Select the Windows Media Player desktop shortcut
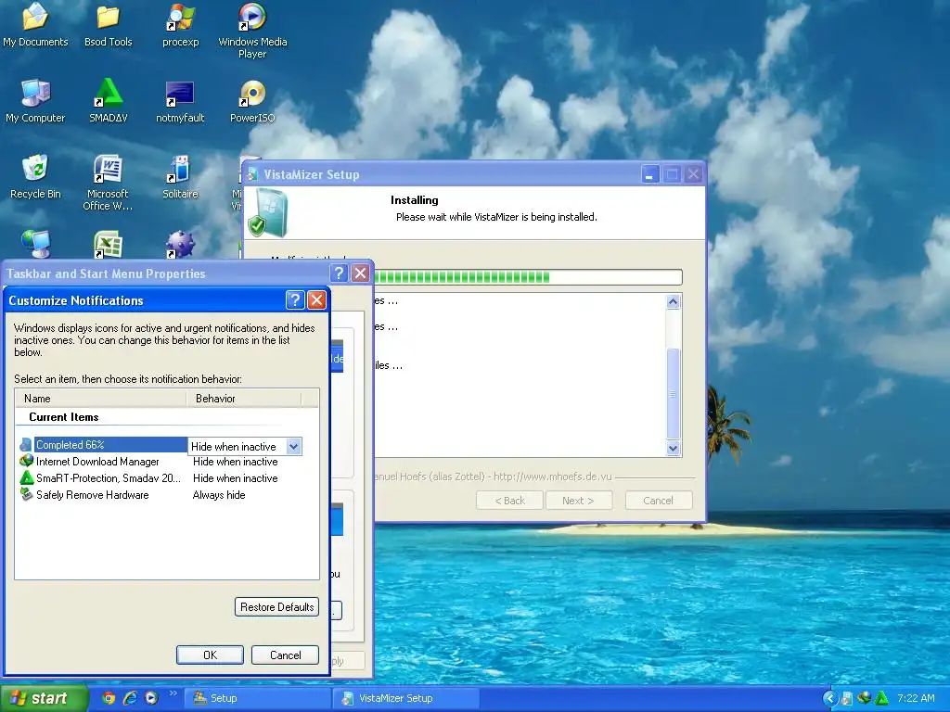 coord(252,31)
